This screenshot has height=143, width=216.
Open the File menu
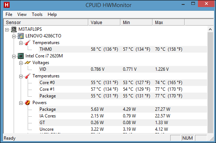pos(9,14)
